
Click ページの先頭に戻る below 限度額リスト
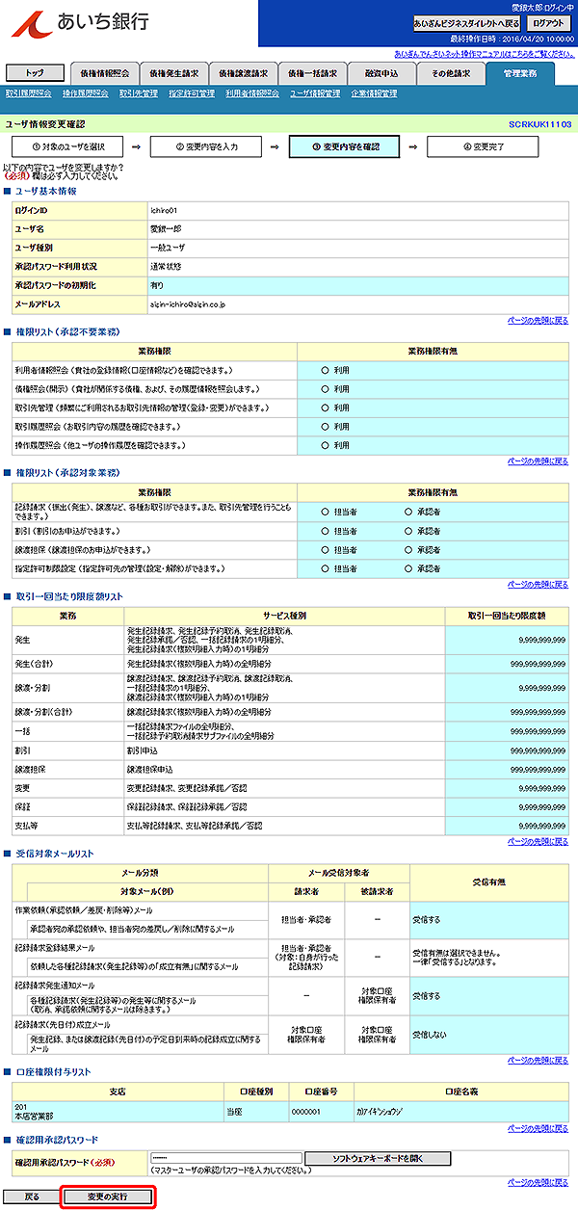tap(538, 841)
